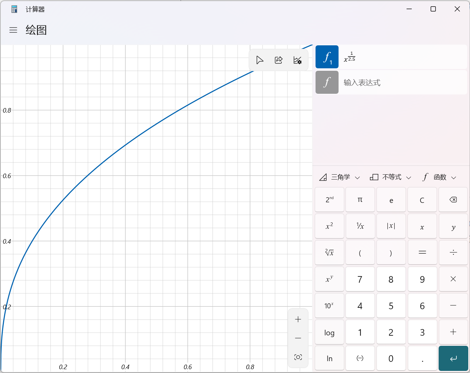Select the gray f color swatch
Viewport: 470px width, 373px height.
tap(327, 83)
